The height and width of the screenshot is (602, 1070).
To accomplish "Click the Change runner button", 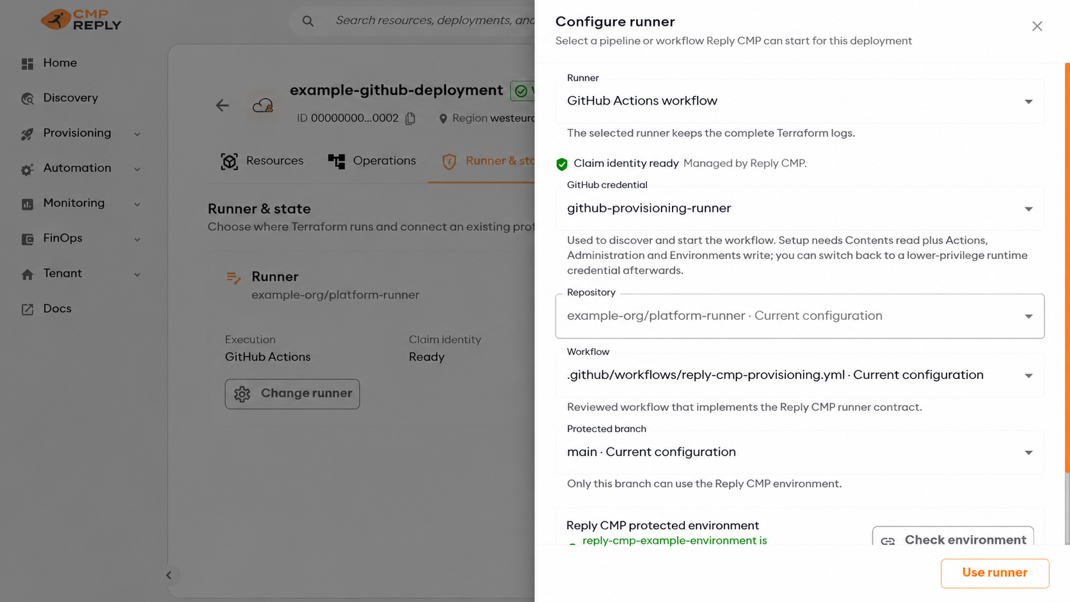I will [292, 394].
